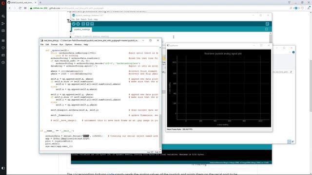
Task: Click the 'plot.show()' code line
Action: pyautogui.click(x=52, y=144)
